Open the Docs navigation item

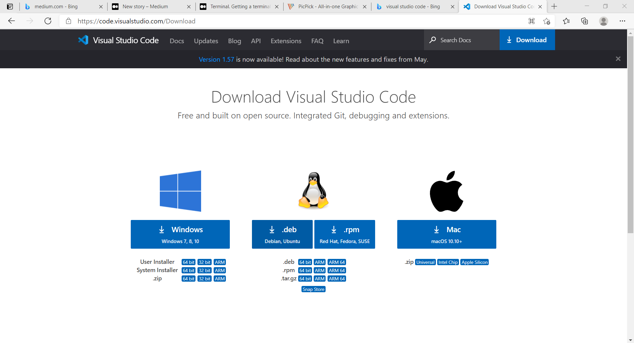pyautogui.click(x=177, y=41)
